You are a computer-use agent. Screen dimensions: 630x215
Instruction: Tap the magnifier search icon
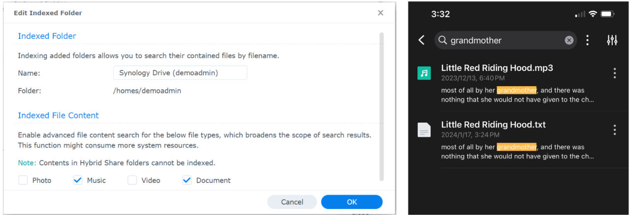(442, 40)
